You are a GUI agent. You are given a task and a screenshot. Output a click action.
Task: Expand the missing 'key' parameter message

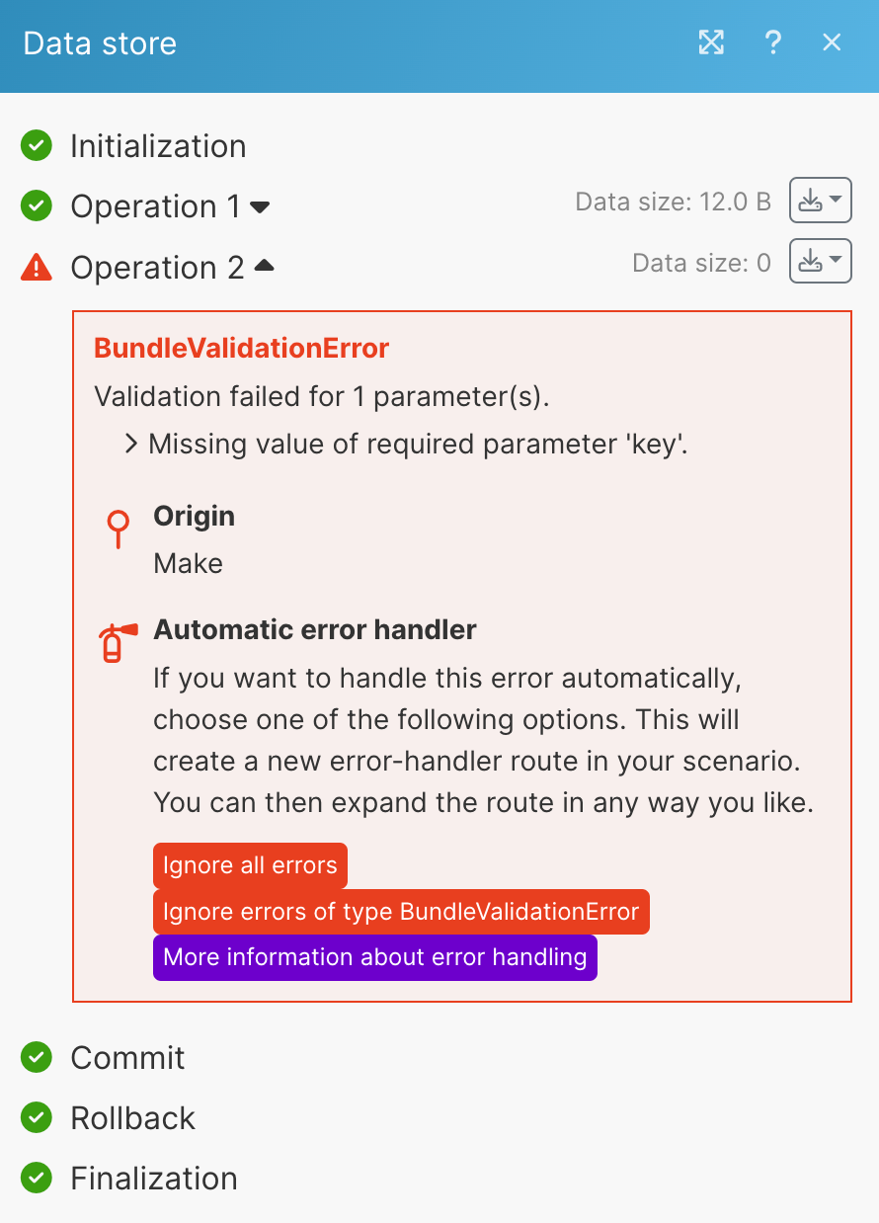(130, 445)
